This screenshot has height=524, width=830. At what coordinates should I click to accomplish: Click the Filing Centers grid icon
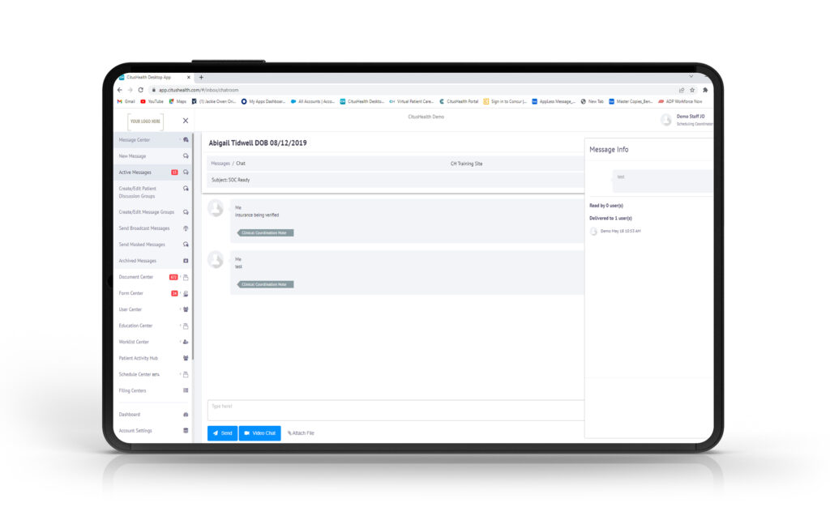[186, 390]
